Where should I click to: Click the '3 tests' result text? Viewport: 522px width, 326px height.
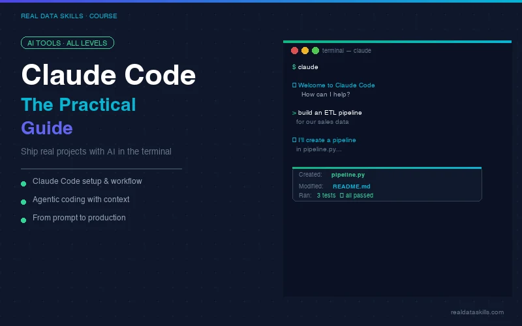326,195
